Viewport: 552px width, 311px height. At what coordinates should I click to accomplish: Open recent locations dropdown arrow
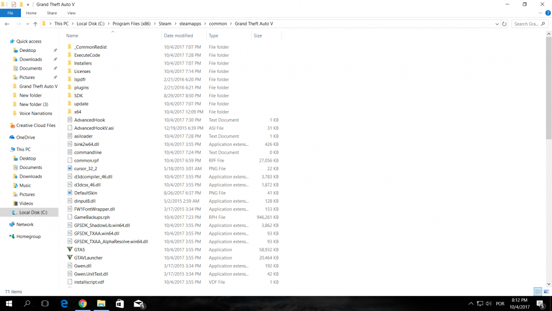(x=27, y=24)
